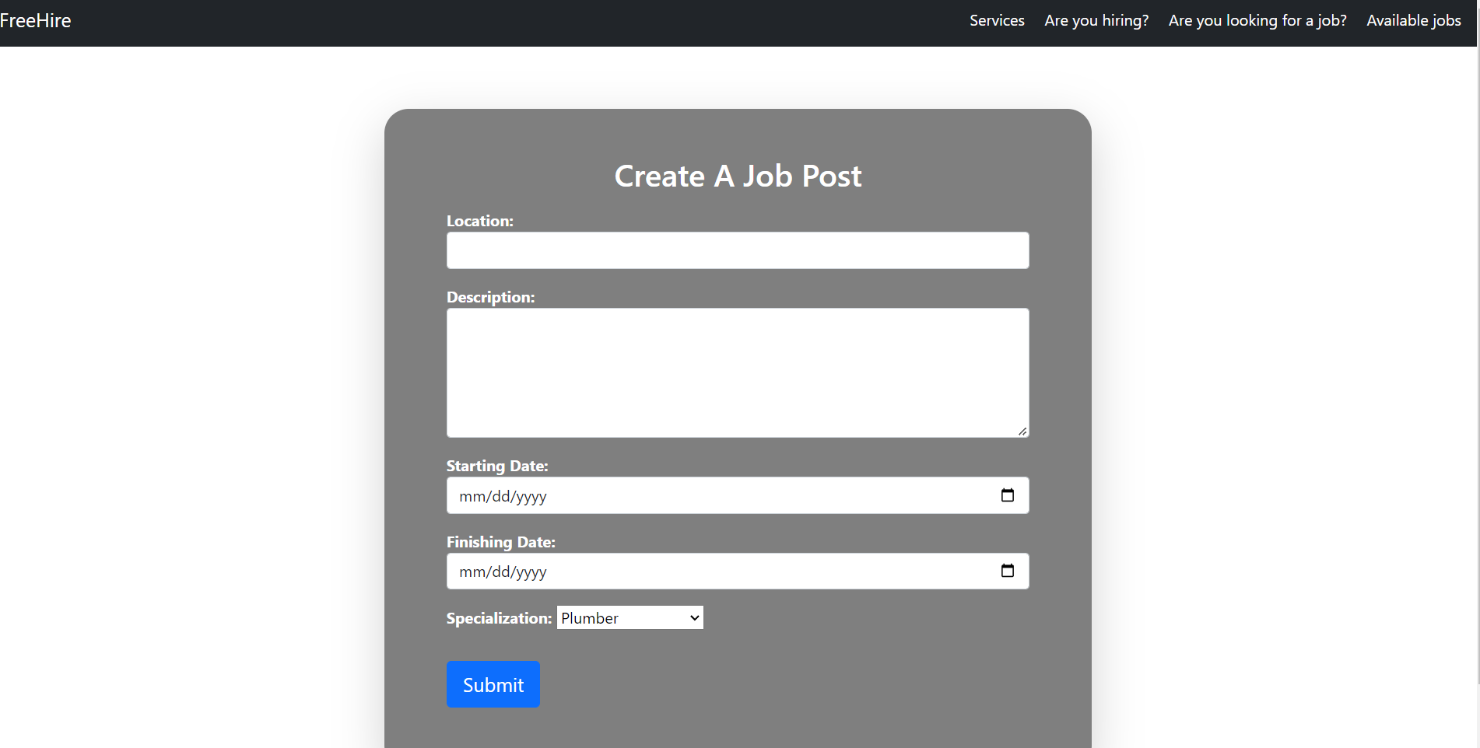Open the Finishing Date calendar picker icon
This screenshot has width=1480, height=748.
point(1008,570)
